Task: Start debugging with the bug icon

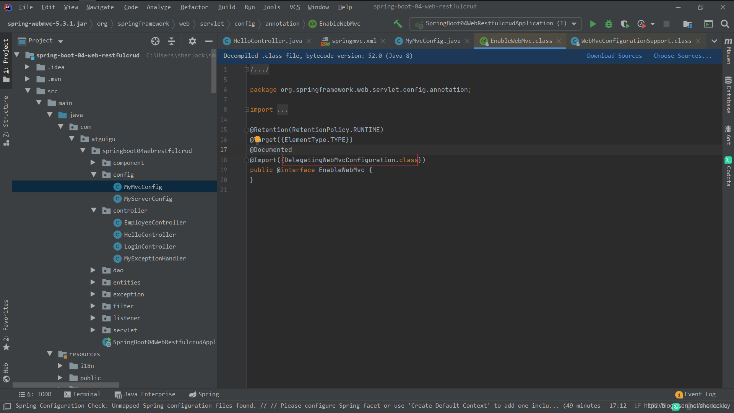Action: pos(609,24)
